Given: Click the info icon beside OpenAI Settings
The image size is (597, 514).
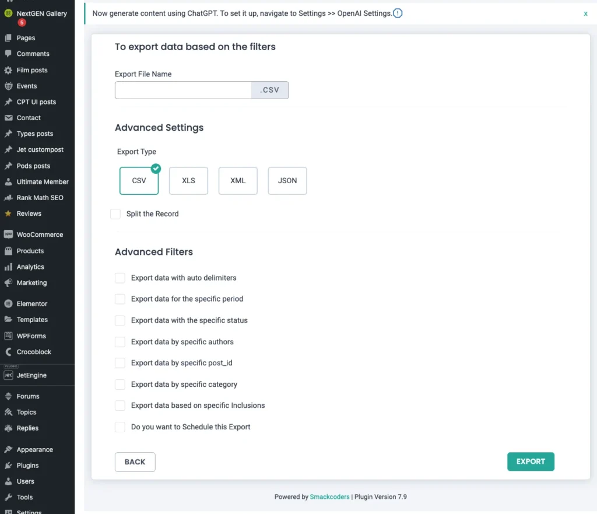Looking at the screenshot, I should pyautogui.click(x=398, y=13).
